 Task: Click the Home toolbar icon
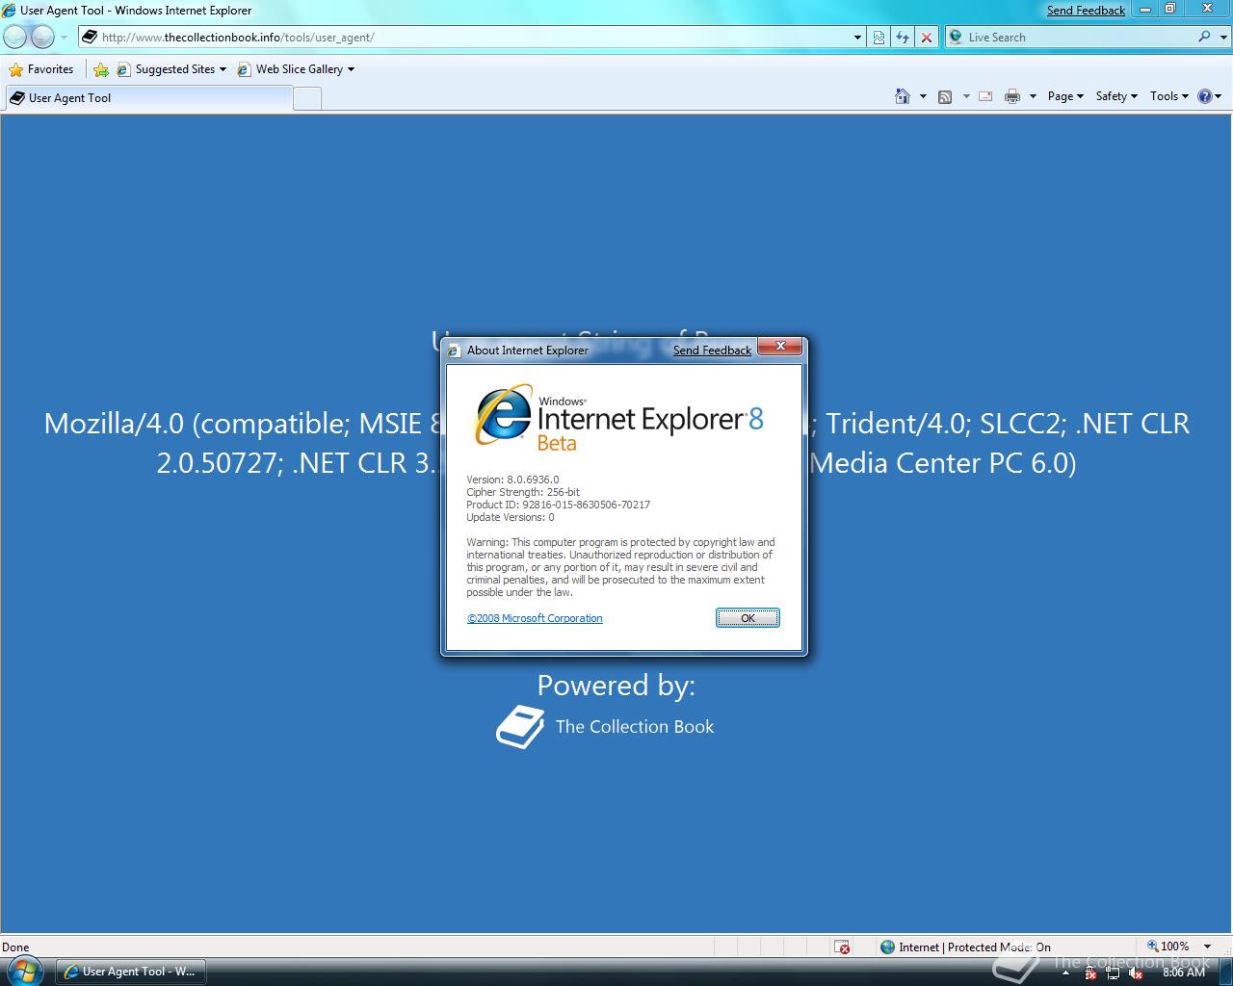pyautogui.click(x=903, y=96)
